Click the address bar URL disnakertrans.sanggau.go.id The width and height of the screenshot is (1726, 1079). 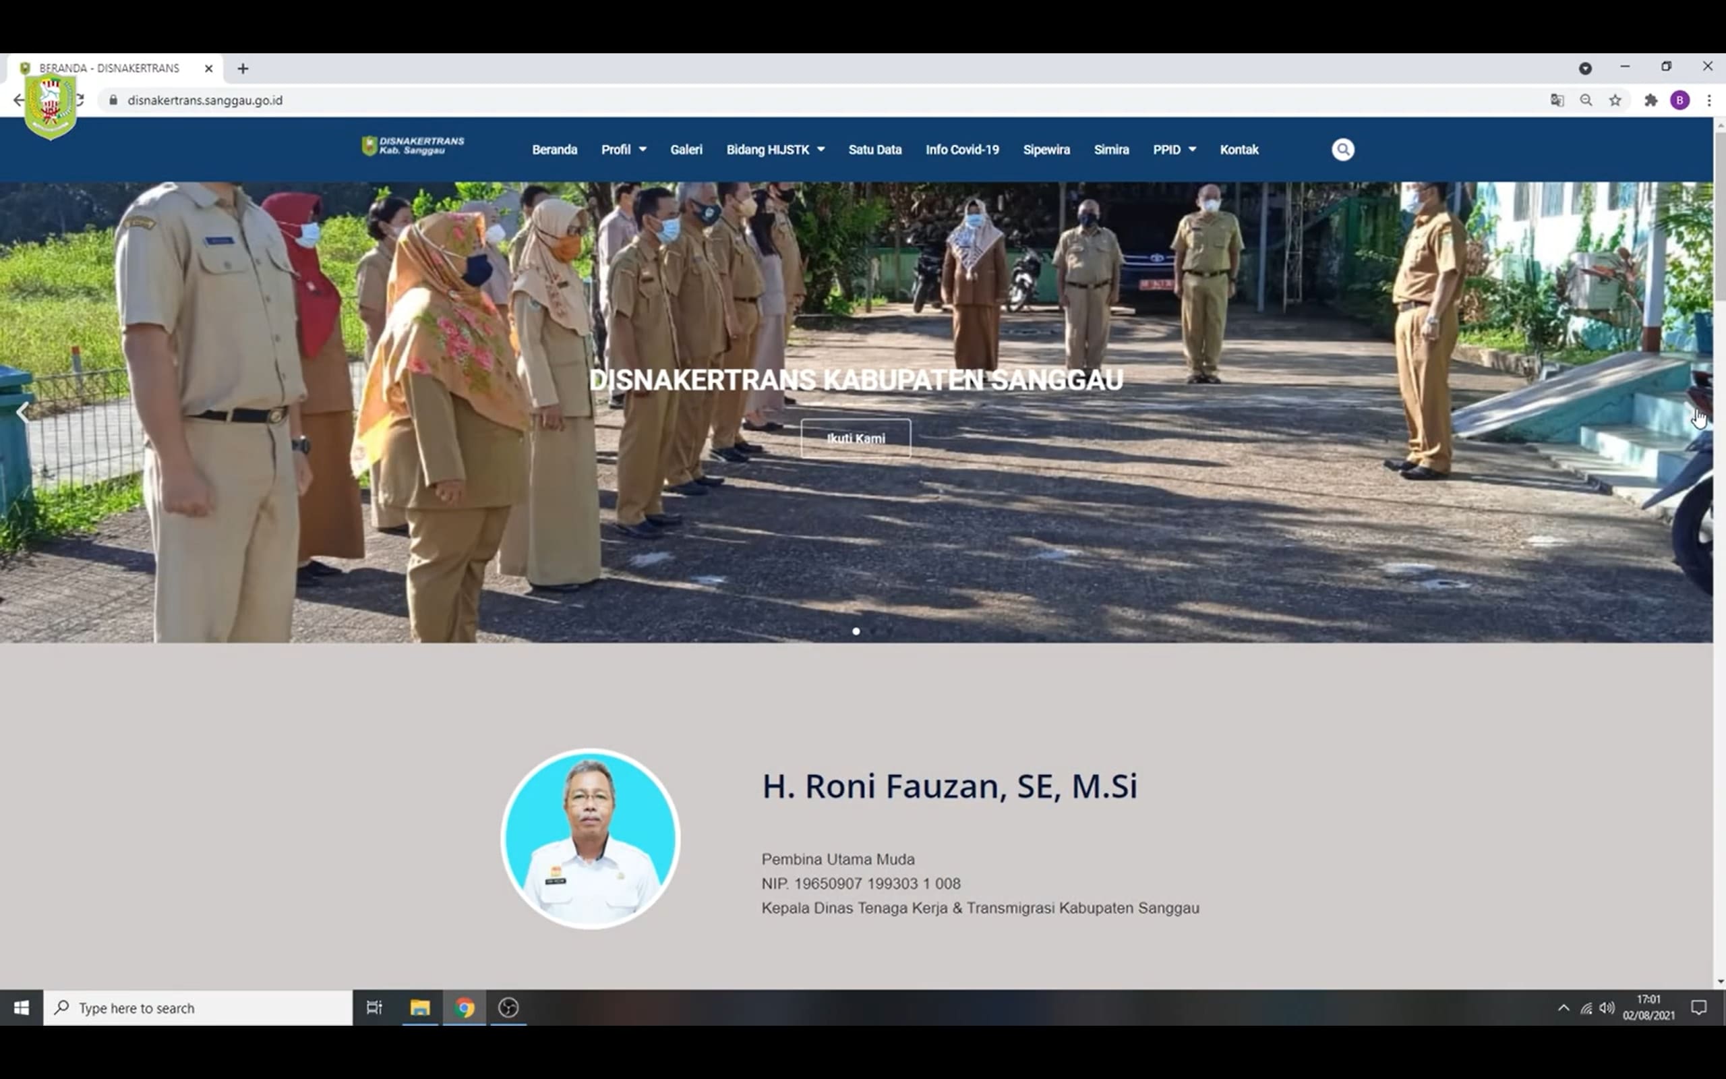[205, 100]
